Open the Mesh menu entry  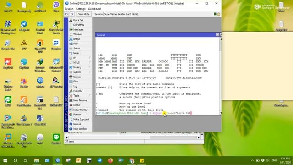76,53
